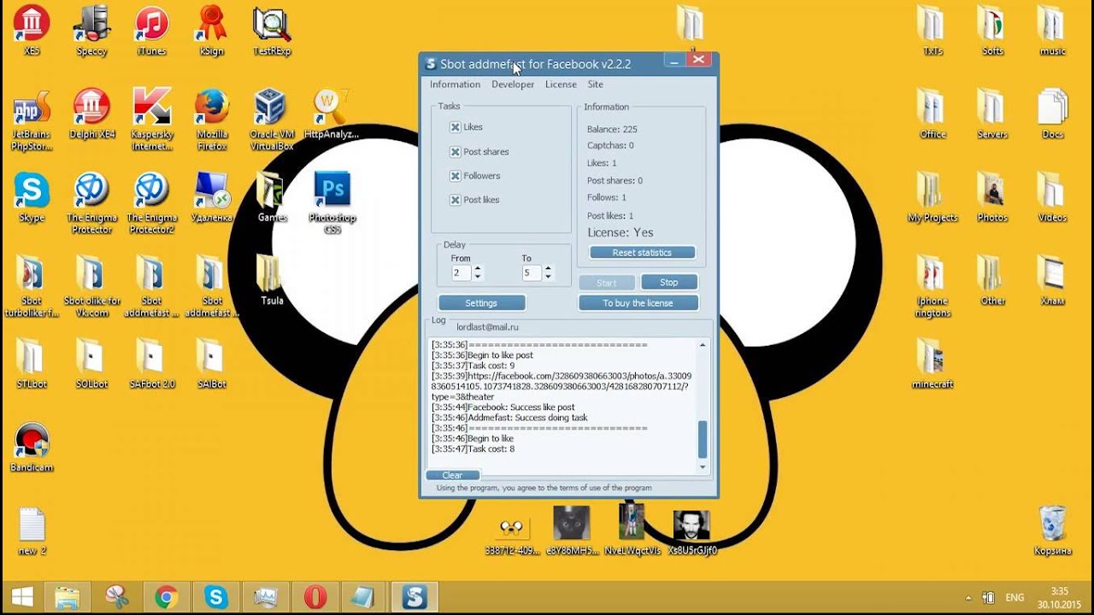This screenshot has width=1094, height=615.
Task: Click the Stop button
Action: pyautogui.click(x=669, y=283)
